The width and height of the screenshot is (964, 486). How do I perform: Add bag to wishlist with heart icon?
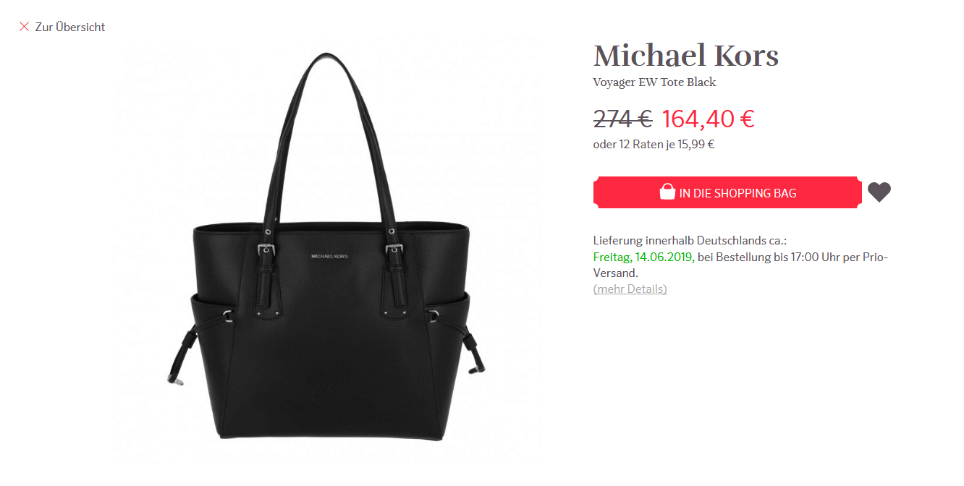coord(879,192)
